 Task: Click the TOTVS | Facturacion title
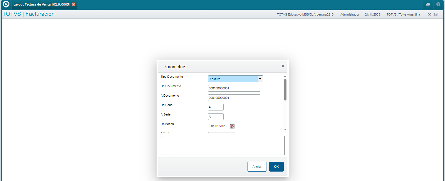(28, 14)
